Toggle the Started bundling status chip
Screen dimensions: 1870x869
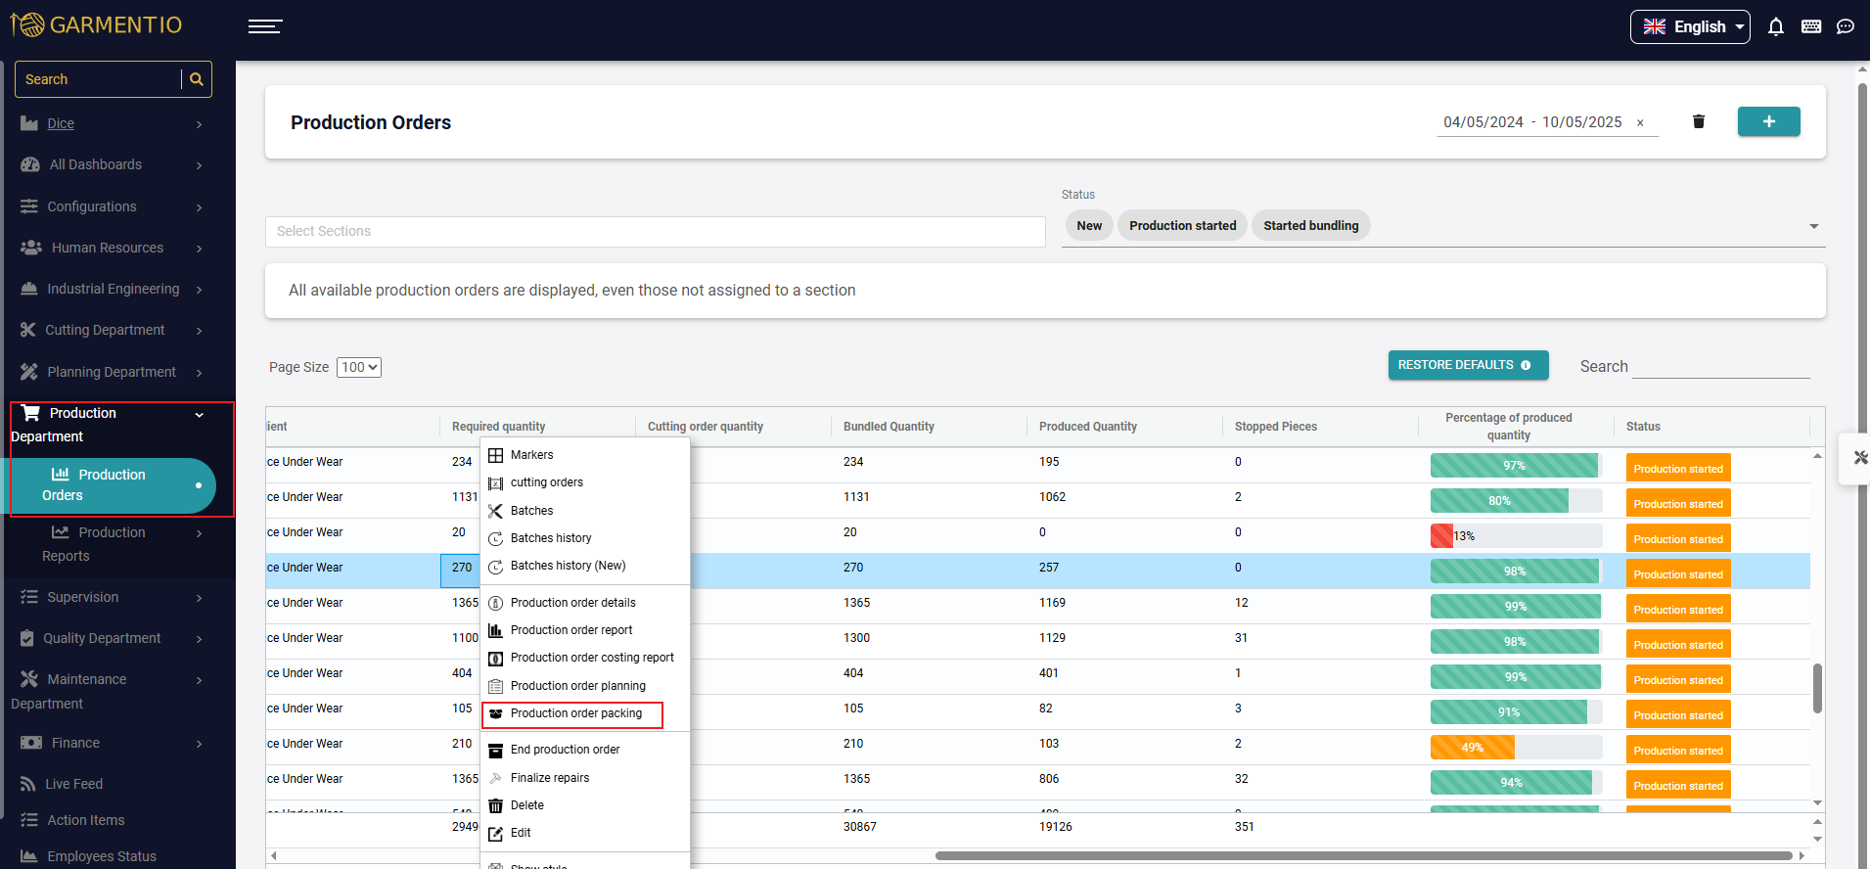pyautogui.click(x=1310, y=226)
